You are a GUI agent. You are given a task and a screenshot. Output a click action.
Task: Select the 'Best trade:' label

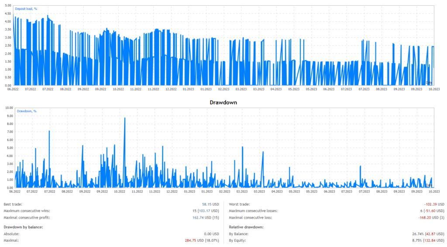coord(13,204)
